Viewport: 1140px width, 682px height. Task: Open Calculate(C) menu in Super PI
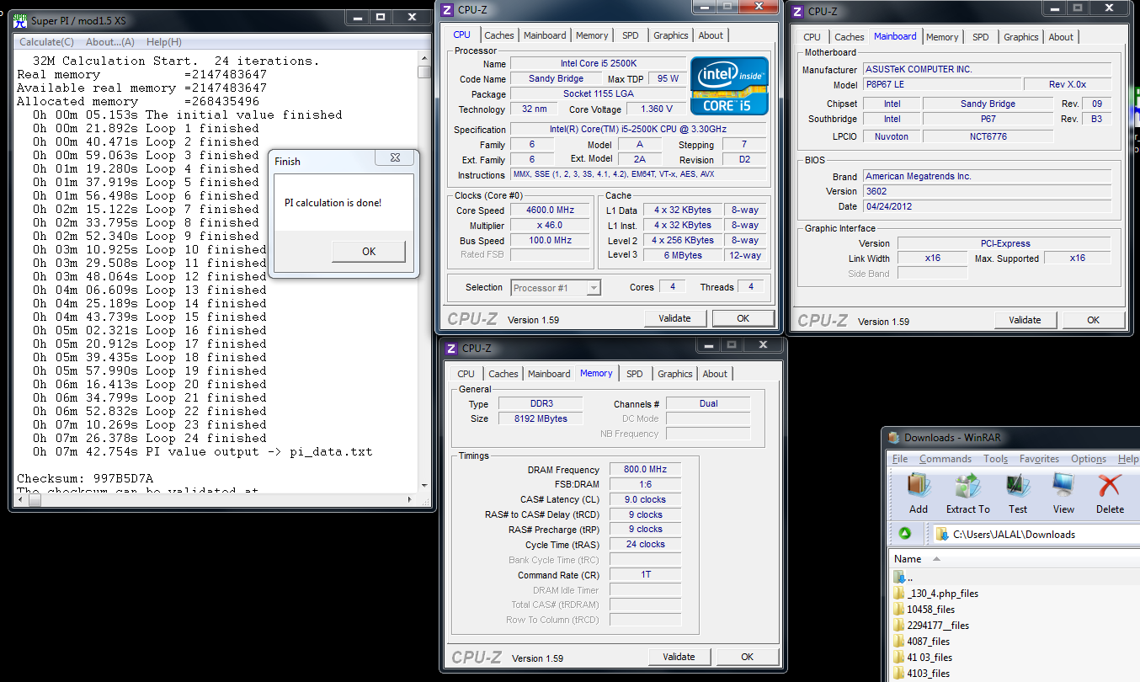pyautogui.click(x=46, y=42)
